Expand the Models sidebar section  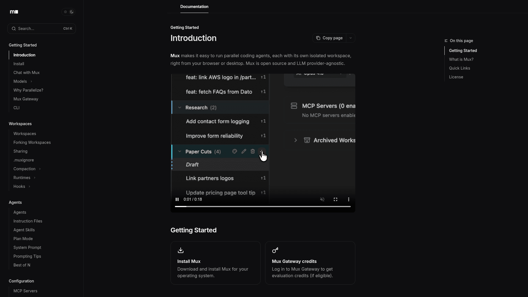coord(31,81)
